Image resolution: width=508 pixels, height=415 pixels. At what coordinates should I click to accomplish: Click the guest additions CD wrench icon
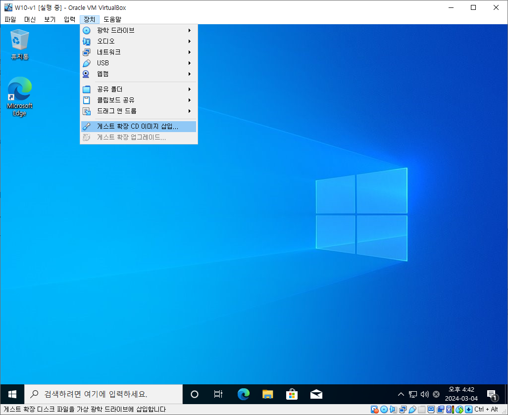click(x=87, y=127)
